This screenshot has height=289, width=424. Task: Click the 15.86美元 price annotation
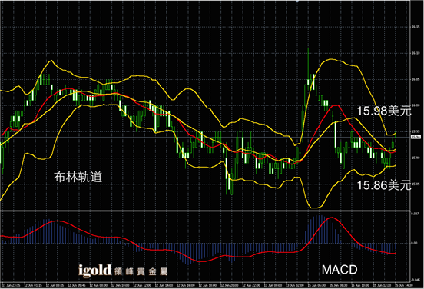tap(384, 185)
